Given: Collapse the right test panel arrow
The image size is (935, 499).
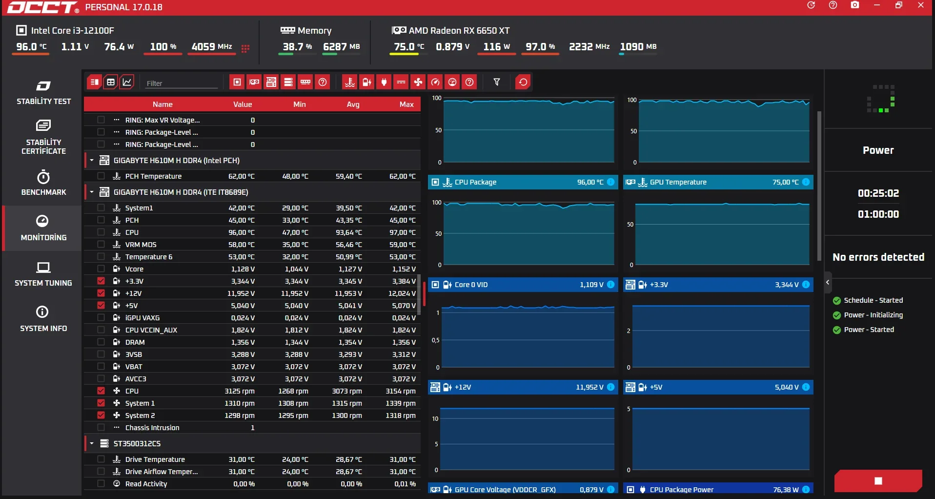Looking at the screenshot, I should tap(828, 282).
